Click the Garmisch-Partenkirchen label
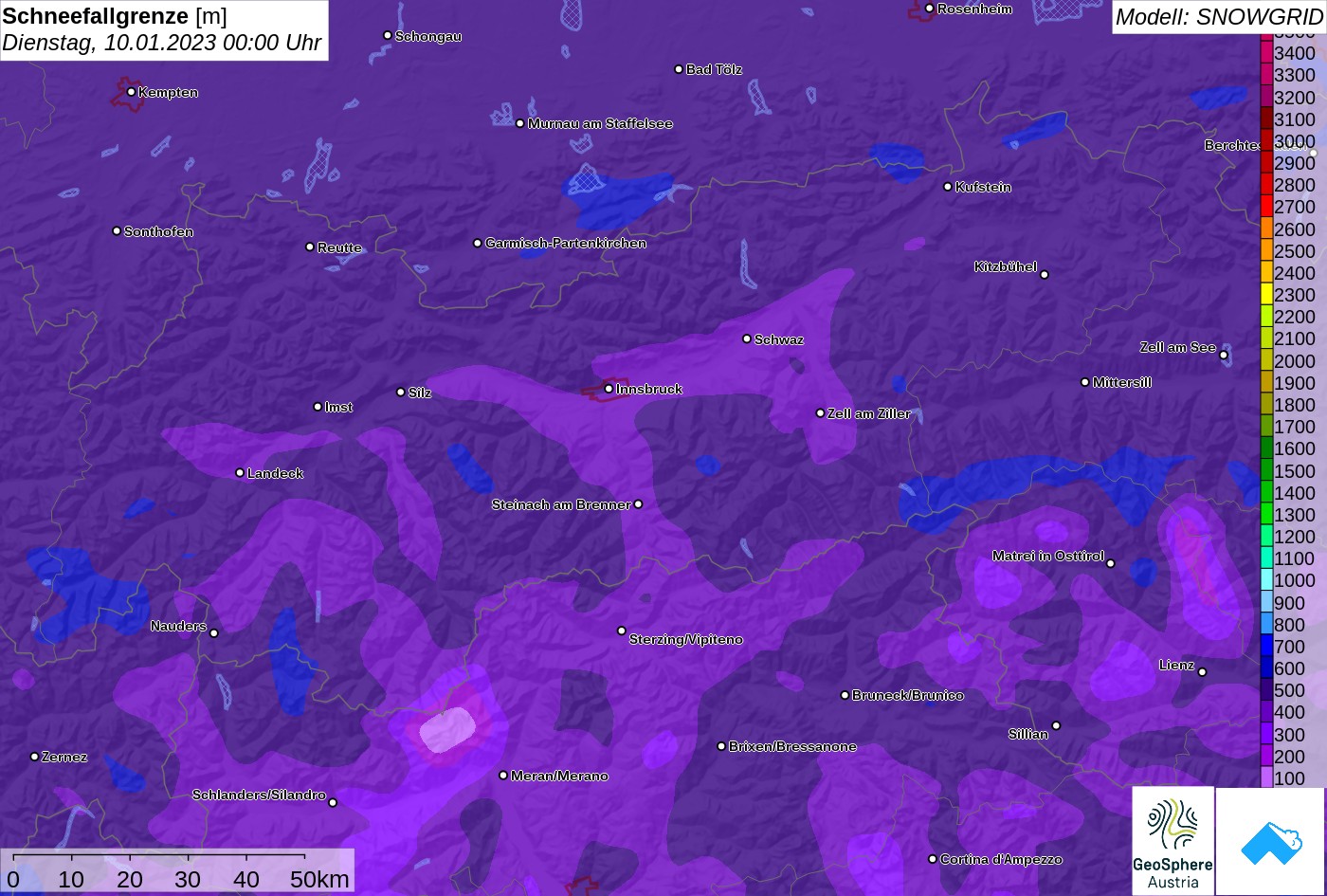The width and height of the screenshot is (1327, 896). pos(566,243)
